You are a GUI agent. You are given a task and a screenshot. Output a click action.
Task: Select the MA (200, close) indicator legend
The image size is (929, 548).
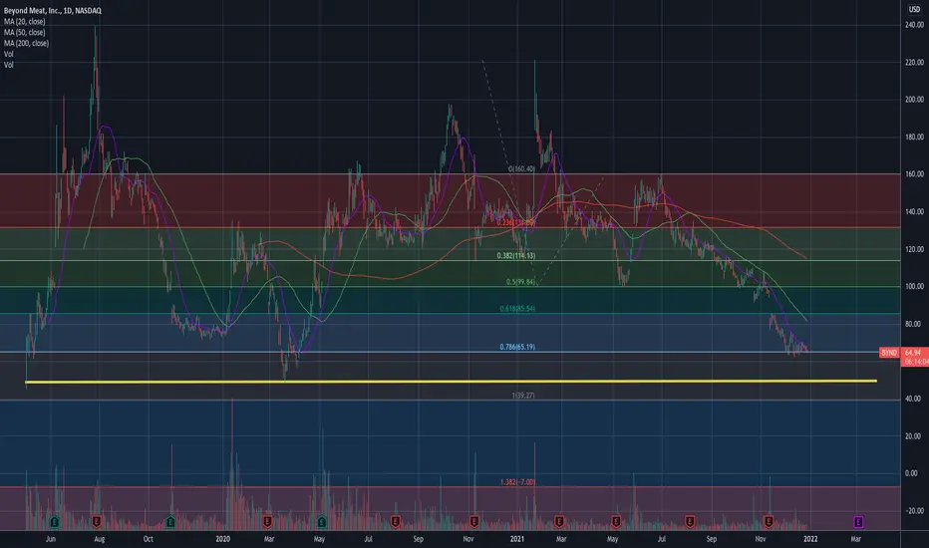point(26,43)
